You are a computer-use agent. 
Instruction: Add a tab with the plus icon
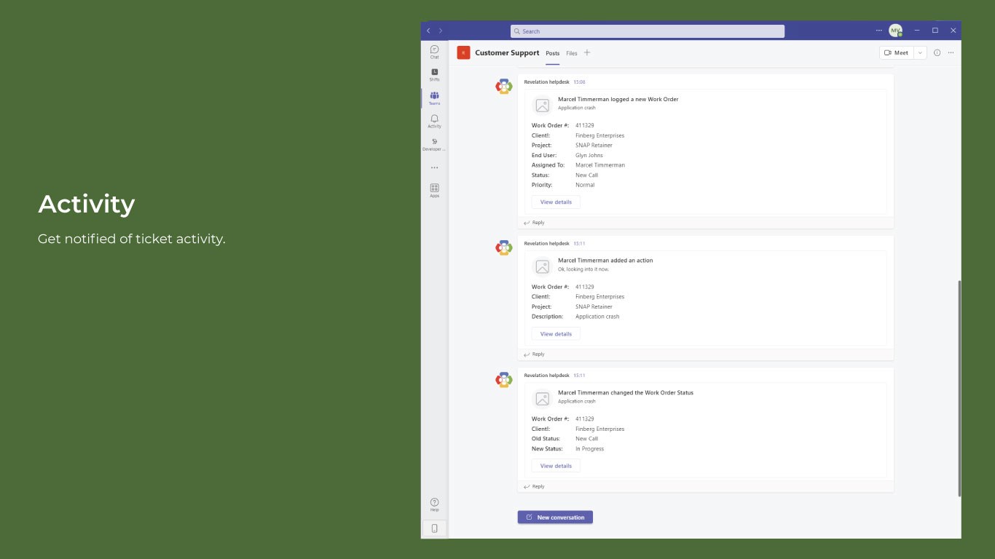click(587, 52)
